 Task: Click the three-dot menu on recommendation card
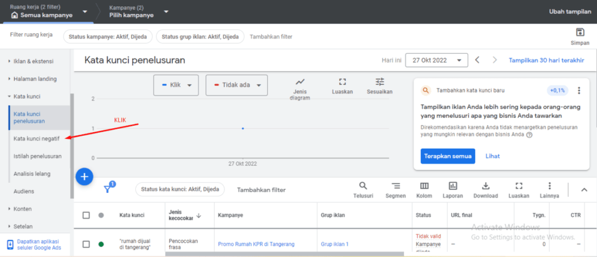click(x=578, y=90)
